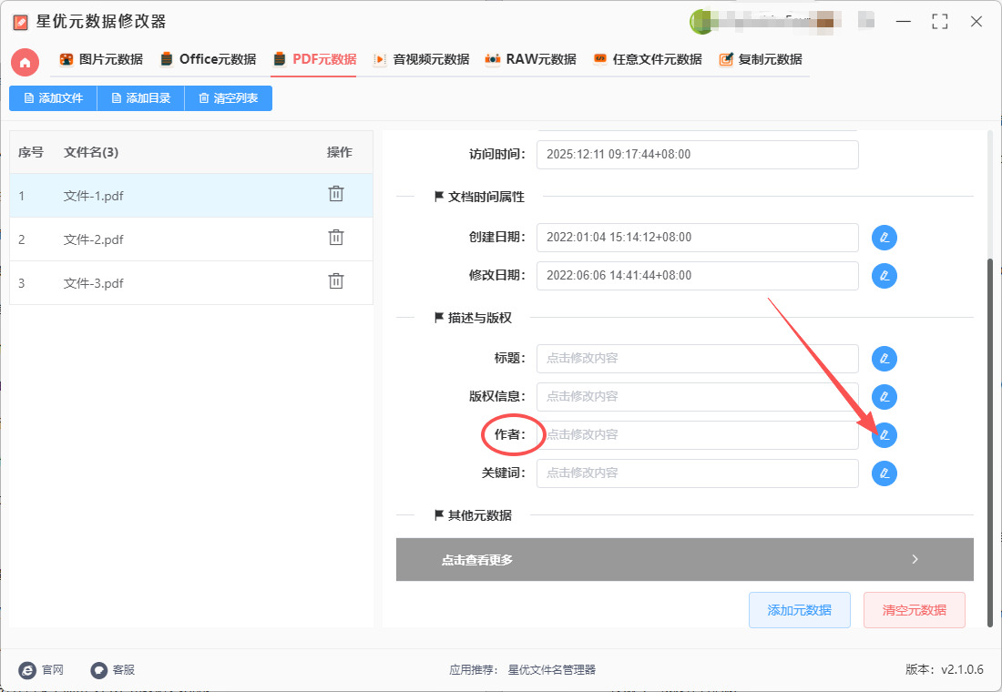This screenshot has width=1002, height=692.
Task: Click the 序号 column header
Action: point(31,152)
